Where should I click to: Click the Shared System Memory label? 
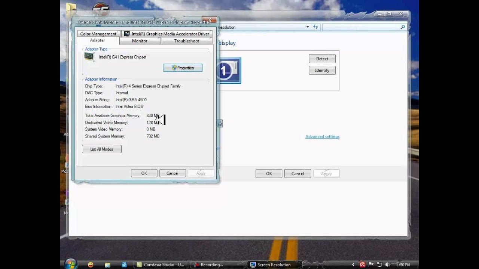105,136
